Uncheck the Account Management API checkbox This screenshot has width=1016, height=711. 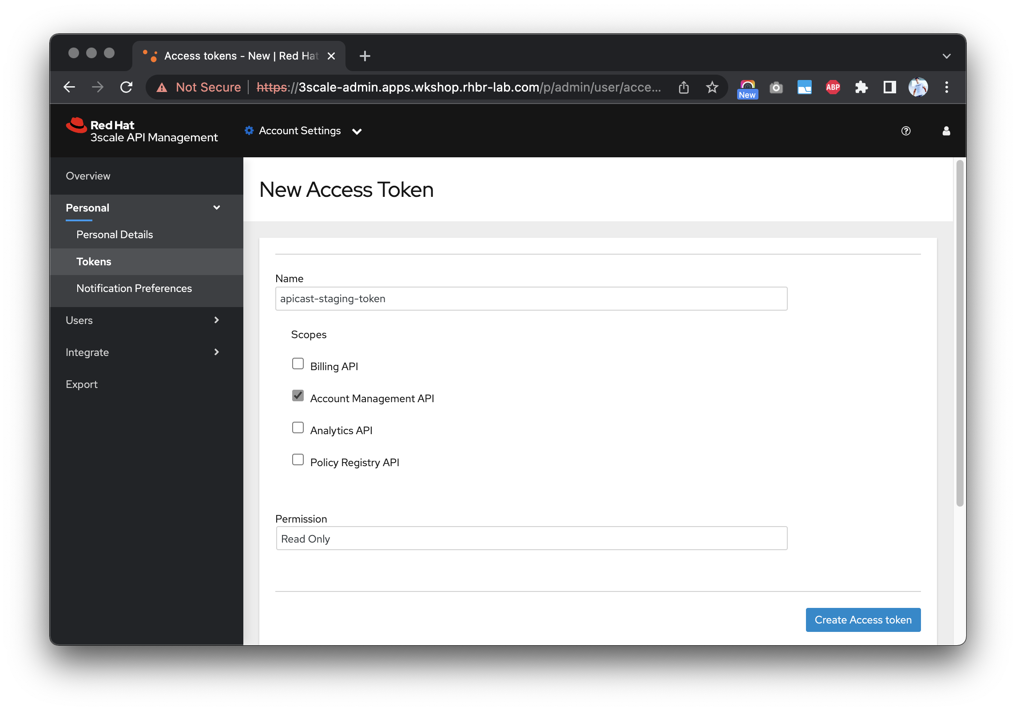point(298,395)
